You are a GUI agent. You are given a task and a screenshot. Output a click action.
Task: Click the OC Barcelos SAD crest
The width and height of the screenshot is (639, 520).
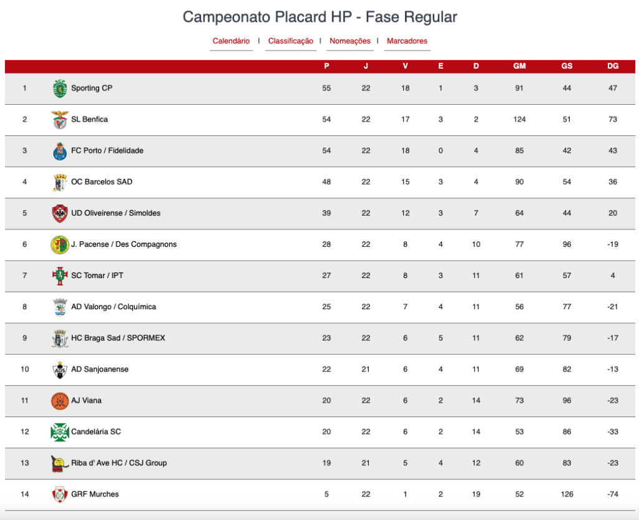point(60,182)
